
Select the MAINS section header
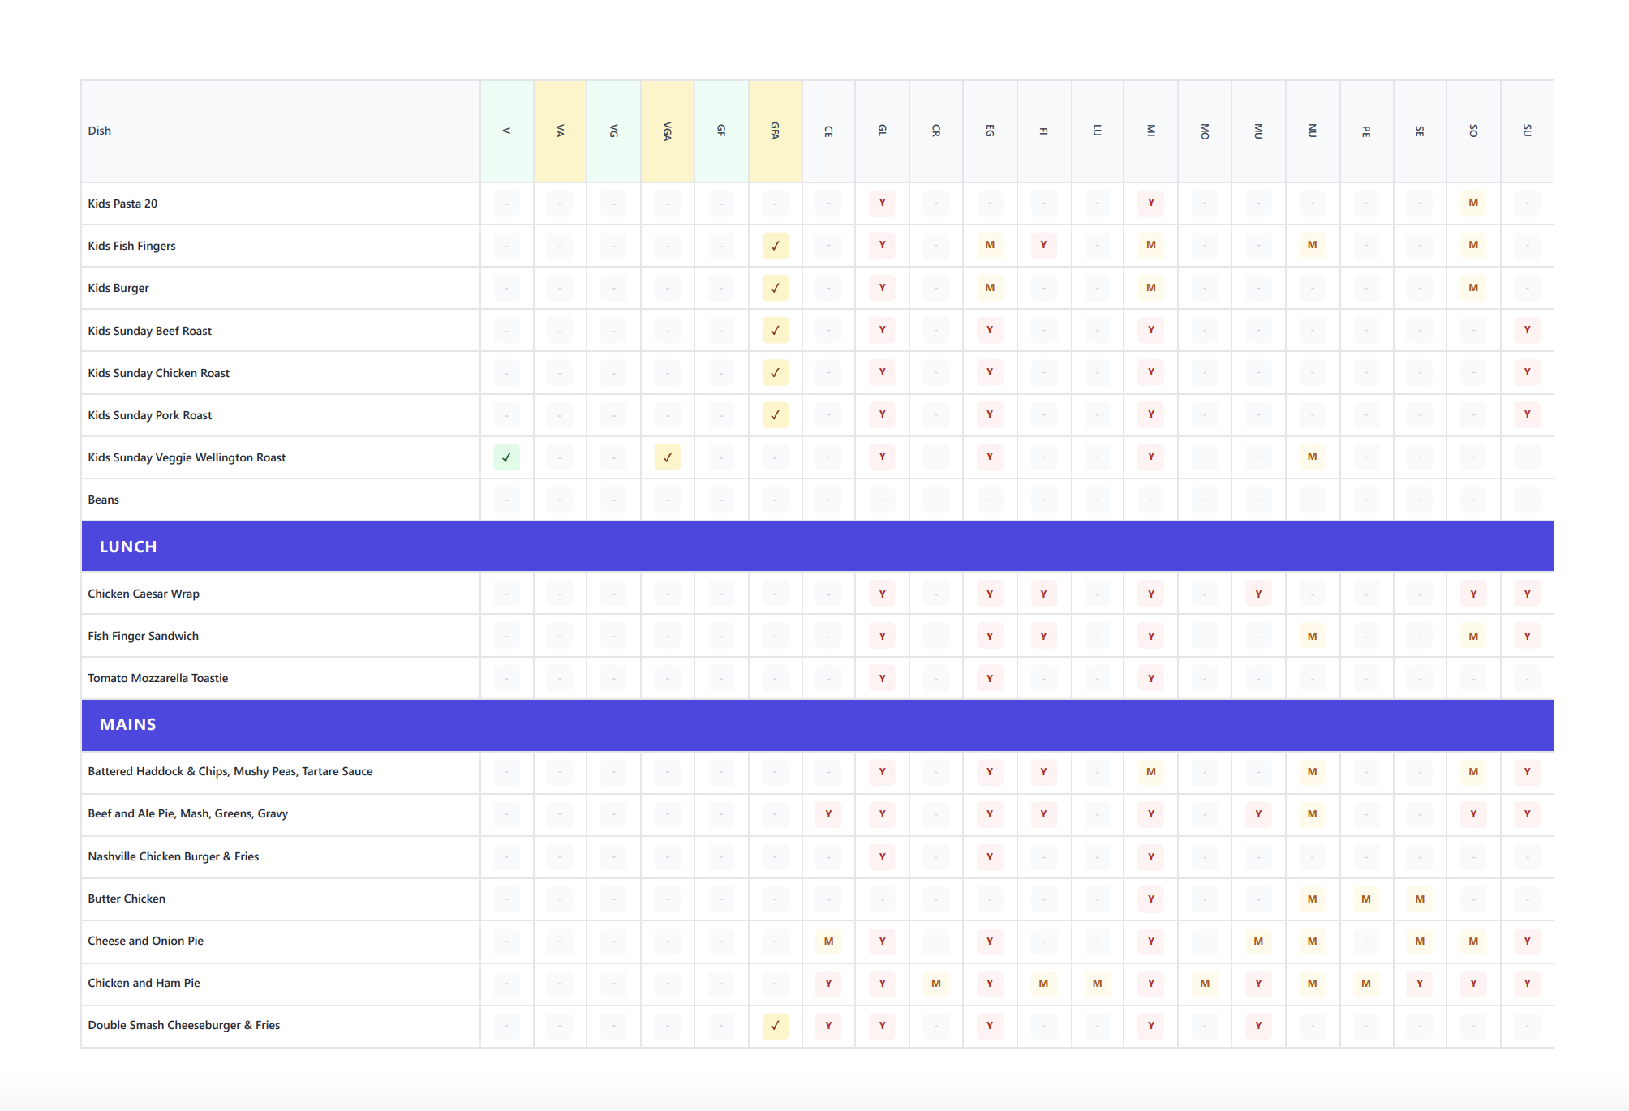(x=127, y=724)
